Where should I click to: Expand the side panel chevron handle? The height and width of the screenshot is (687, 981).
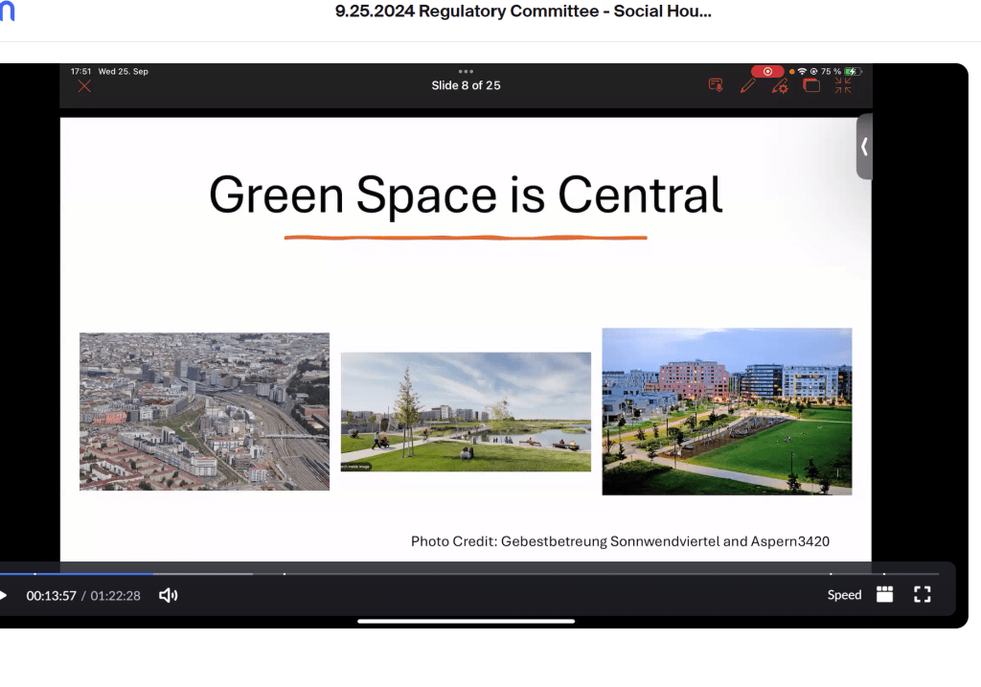864,147
